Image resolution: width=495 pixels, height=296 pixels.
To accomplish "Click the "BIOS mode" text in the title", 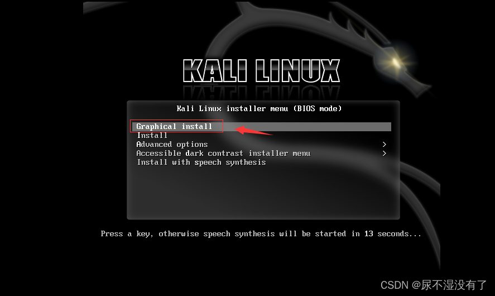I will [x=318, y=109].
